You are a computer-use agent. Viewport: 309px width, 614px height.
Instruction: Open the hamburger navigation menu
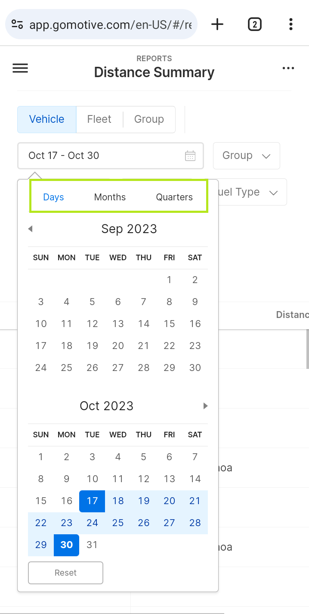pos(20,68)
